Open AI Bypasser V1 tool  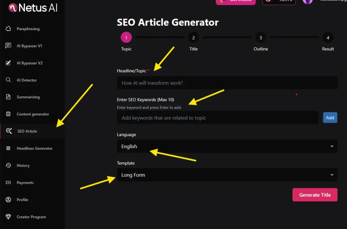[x=30, y=46]
